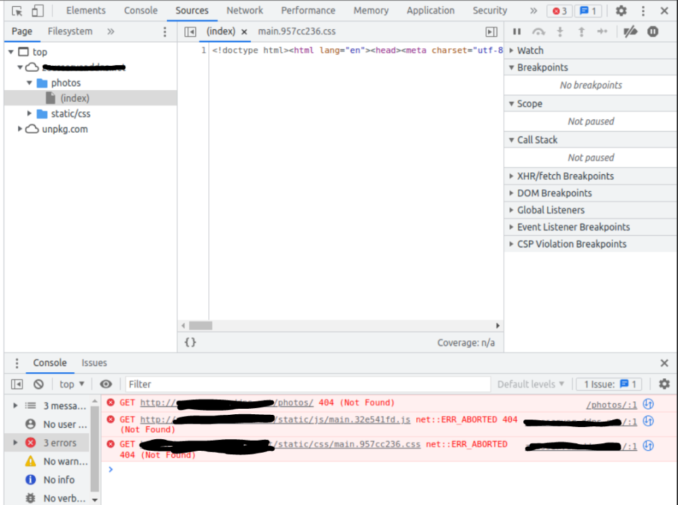Switch to the Security tab
Screen dimensions: 678x505
click(x=490, y=10)
